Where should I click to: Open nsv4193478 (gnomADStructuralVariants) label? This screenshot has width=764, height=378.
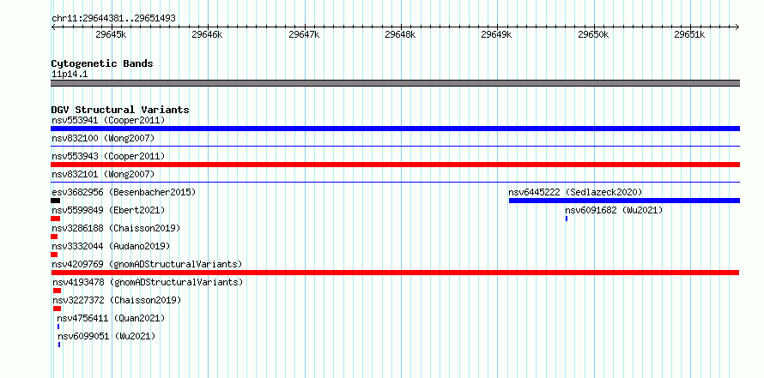point(148,282)
